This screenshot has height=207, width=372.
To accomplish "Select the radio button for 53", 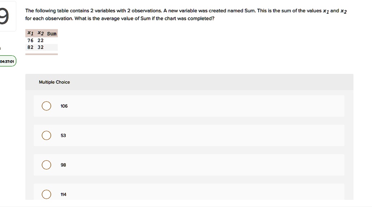I will point(46,135).
